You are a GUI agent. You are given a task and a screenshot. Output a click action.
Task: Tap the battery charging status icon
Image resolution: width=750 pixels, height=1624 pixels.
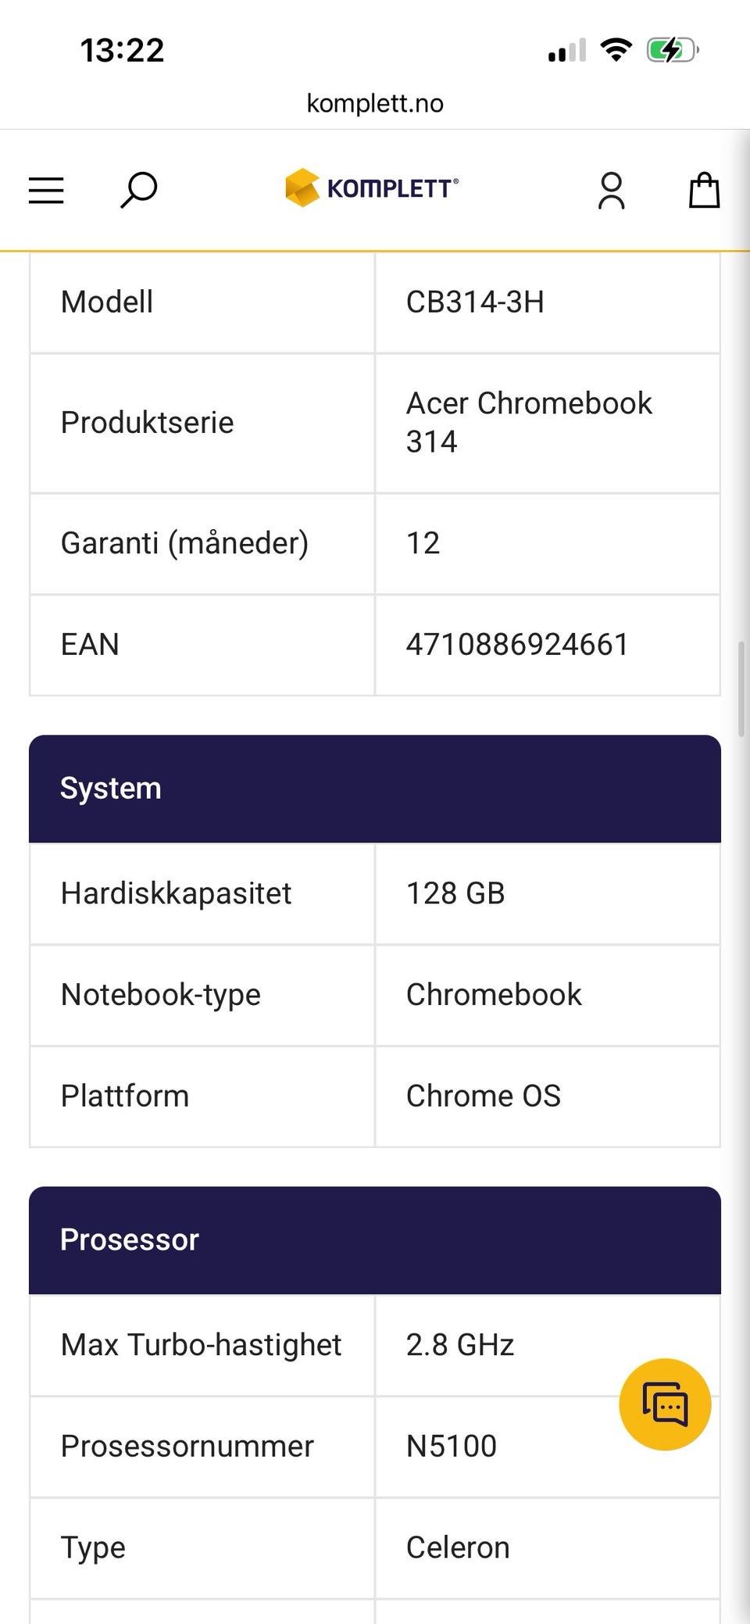tap(672, 51)
